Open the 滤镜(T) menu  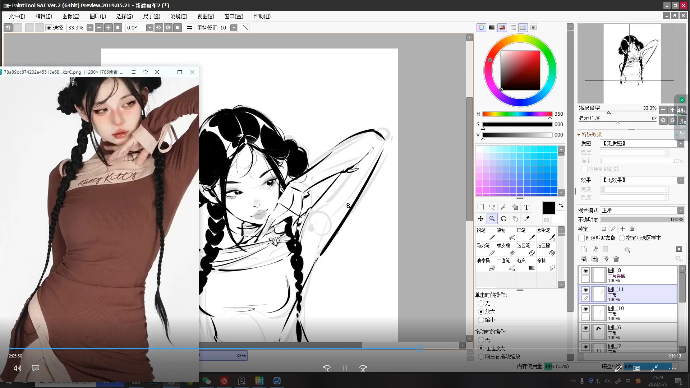point(179,16)
